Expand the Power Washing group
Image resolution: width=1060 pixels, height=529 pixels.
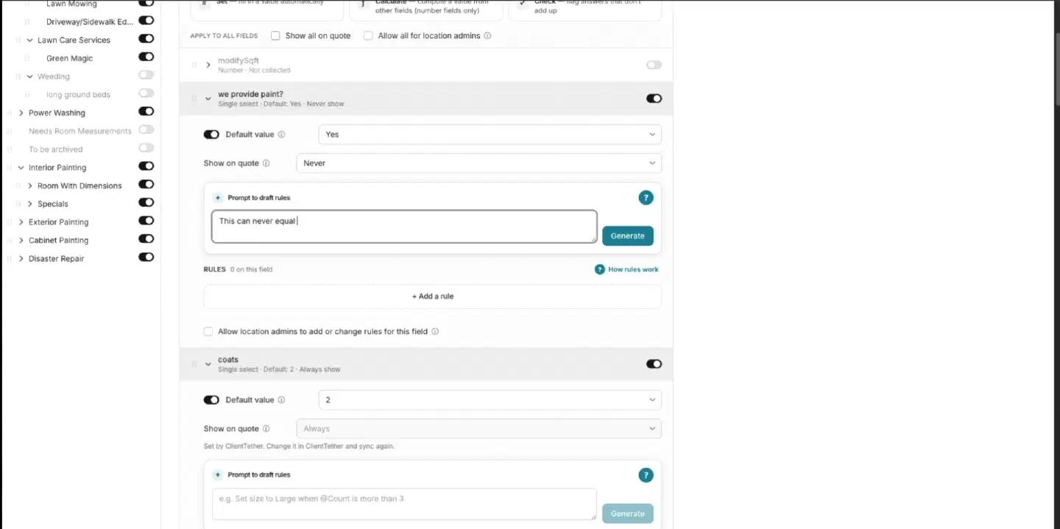click(21, 113)
